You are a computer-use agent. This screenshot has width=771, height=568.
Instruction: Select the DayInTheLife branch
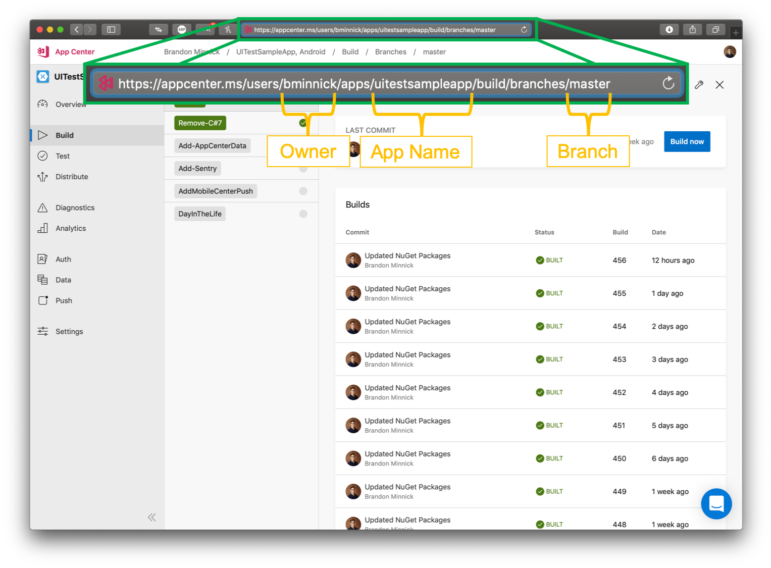(200, 214)
